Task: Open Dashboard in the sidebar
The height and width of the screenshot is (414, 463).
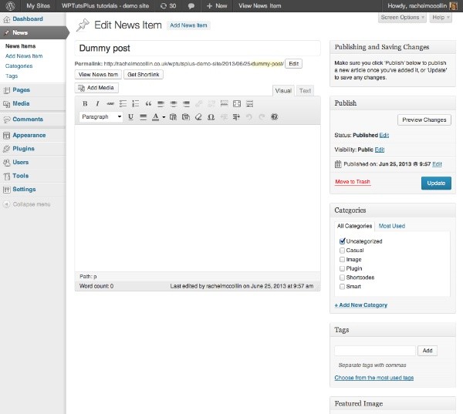Action: tap(28, 19)
